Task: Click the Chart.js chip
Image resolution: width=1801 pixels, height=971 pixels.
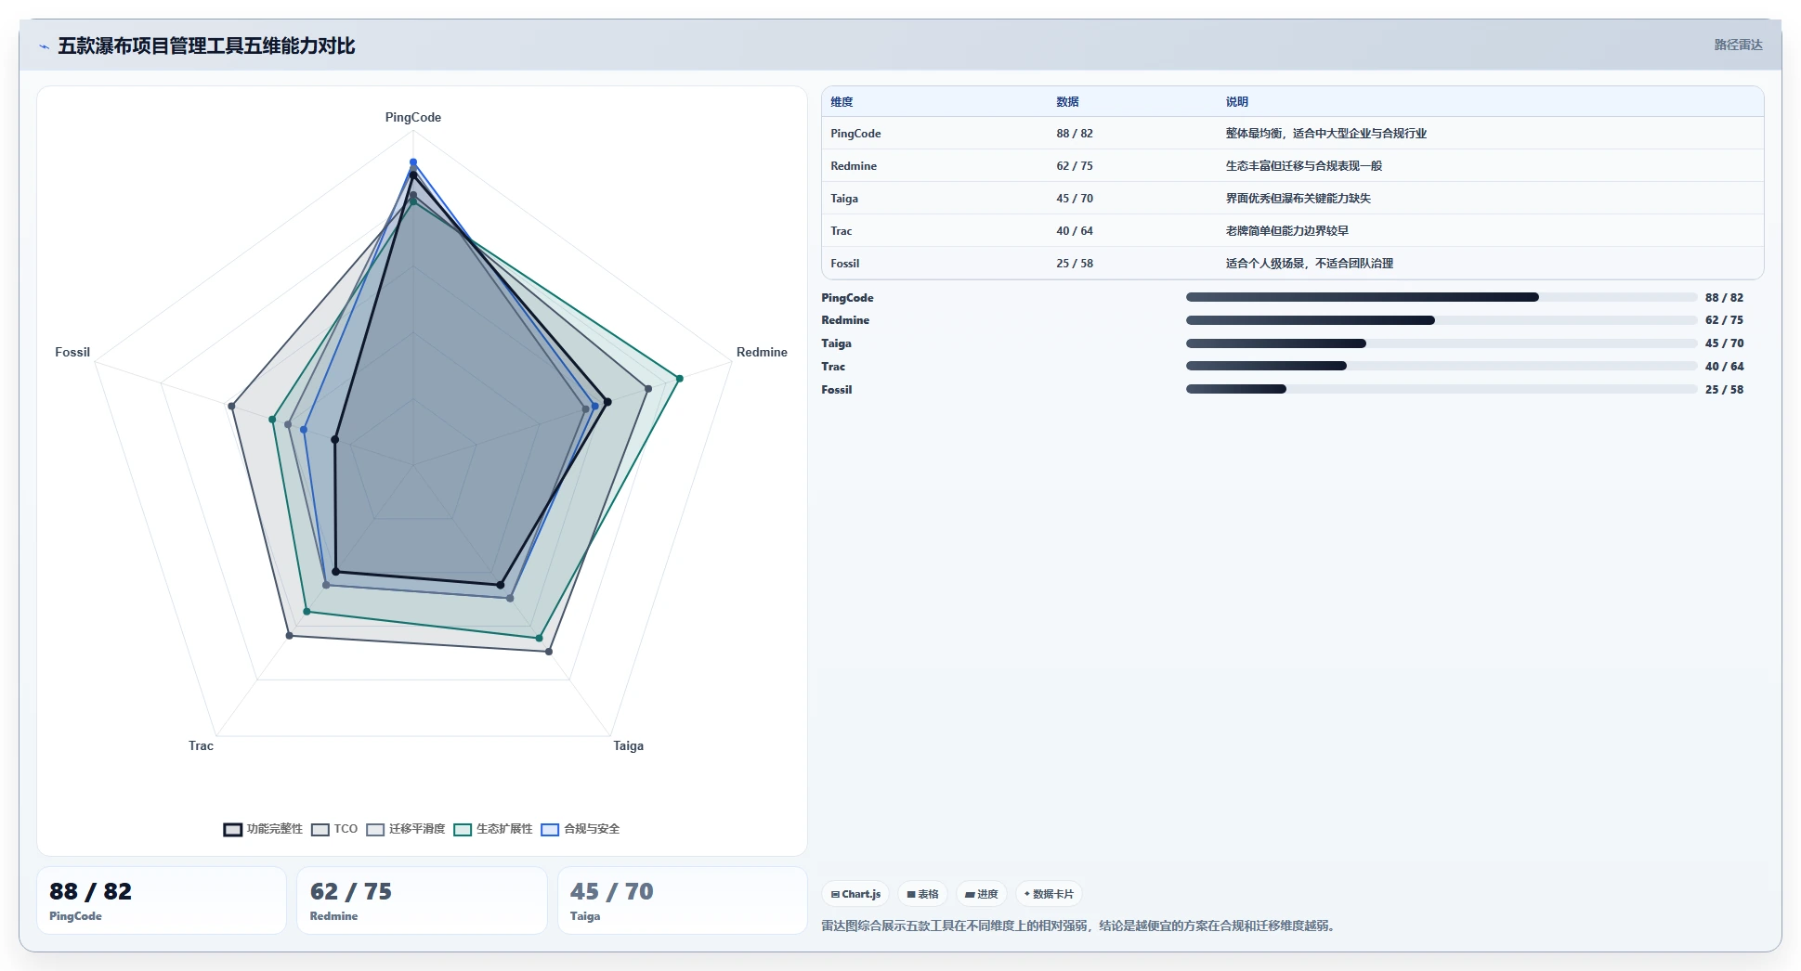Action: click(855, 894)
